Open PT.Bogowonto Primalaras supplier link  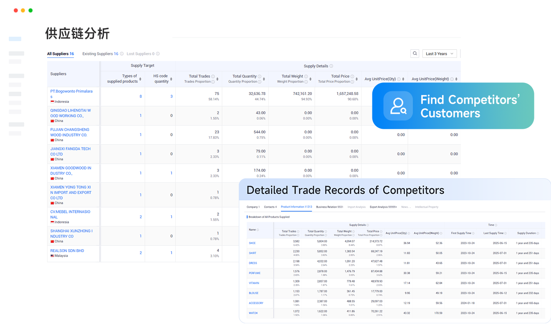71,94
